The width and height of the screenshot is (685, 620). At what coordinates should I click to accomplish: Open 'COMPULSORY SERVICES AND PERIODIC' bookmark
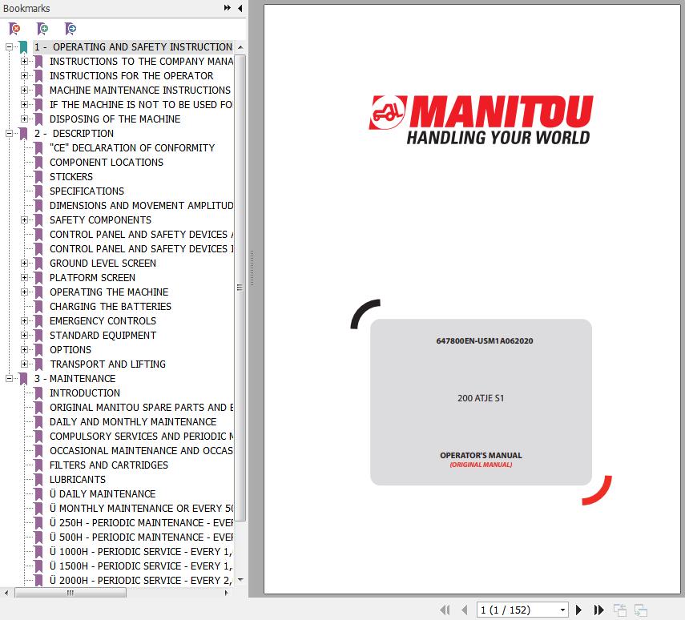(141, 437)
